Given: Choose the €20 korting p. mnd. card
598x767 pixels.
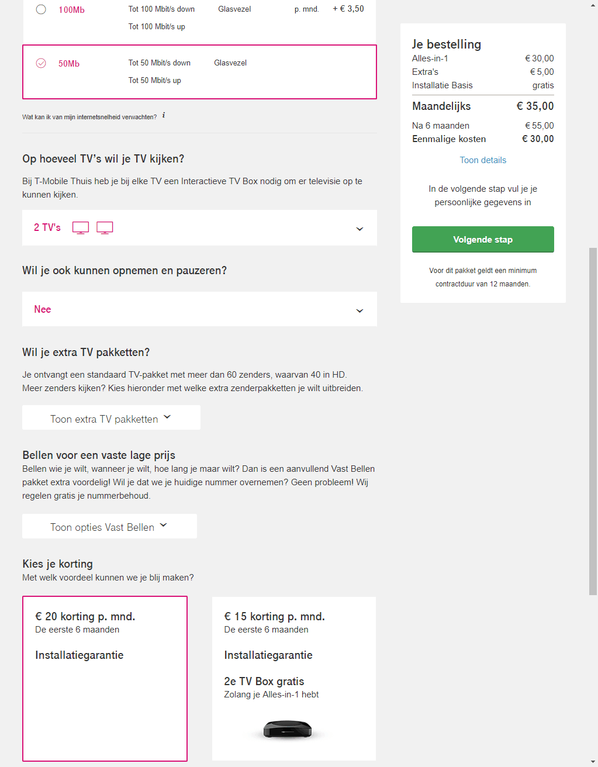Looking at the screenshot, I should coord(105,679).
